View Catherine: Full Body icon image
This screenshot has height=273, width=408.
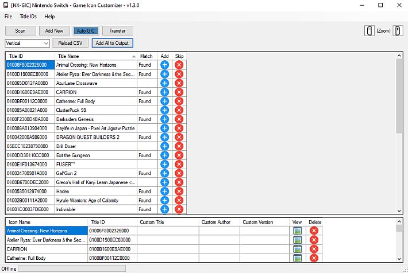point(298,258)
